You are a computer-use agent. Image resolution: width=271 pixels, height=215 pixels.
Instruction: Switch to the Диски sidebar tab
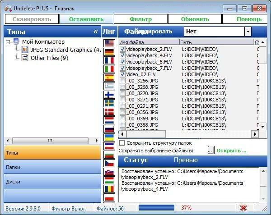[52, 181]
